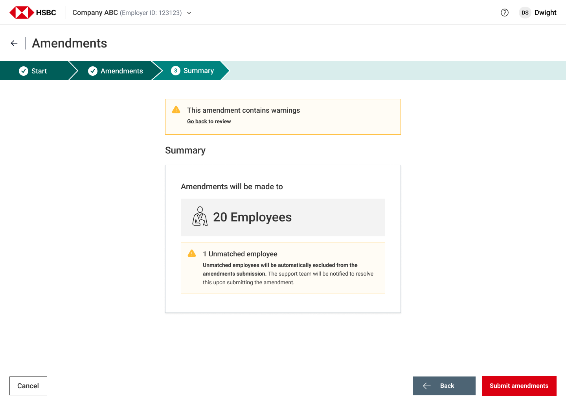
Task: Click the checkmark icon on Amendments step
Action: (93, 71)
